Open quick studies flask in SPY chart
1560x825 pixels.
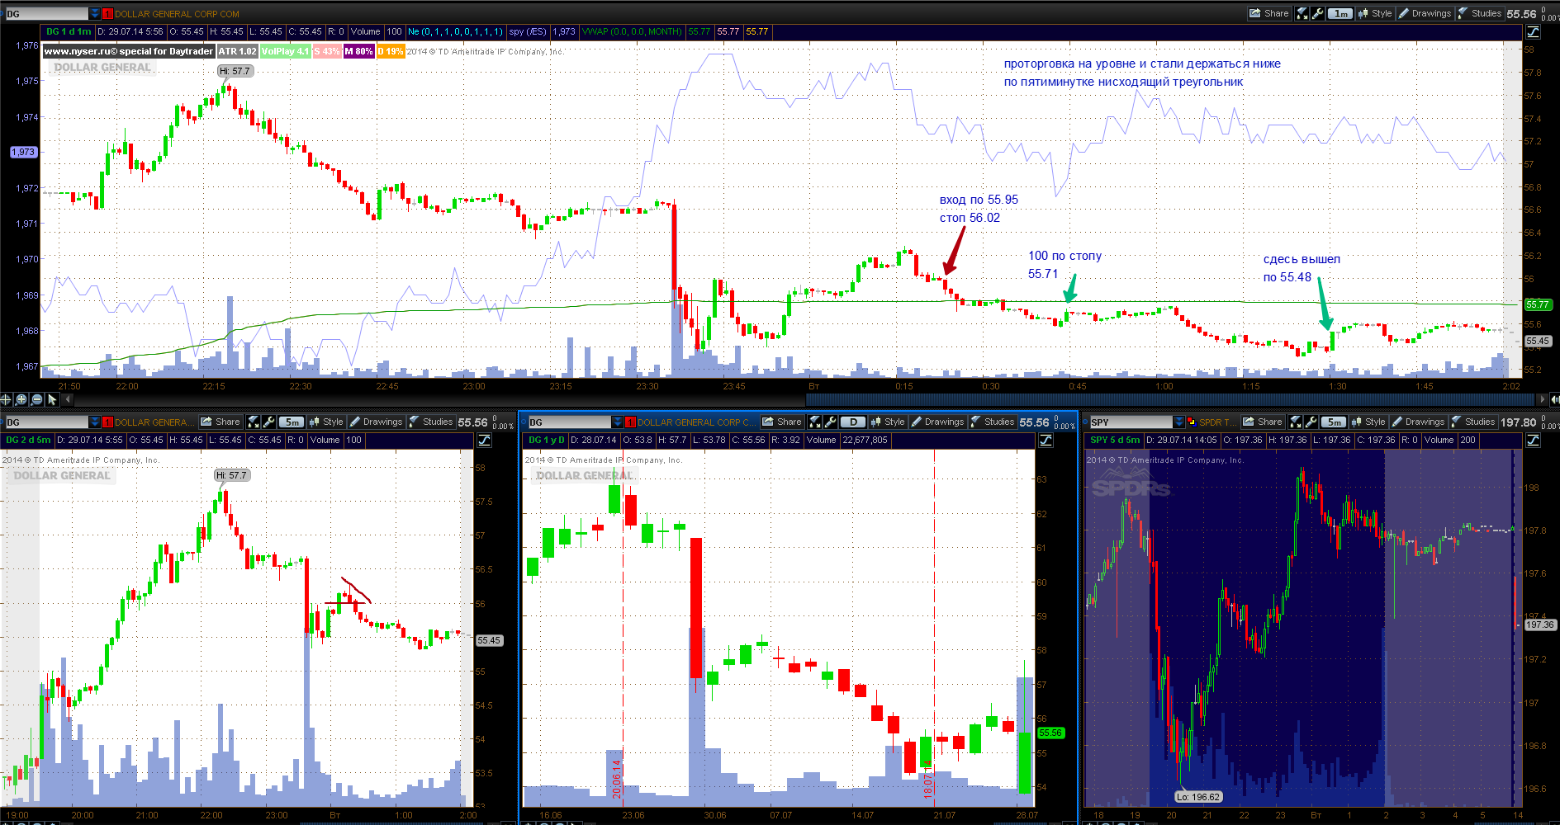pyautogui.click(x=1296, y=422)
